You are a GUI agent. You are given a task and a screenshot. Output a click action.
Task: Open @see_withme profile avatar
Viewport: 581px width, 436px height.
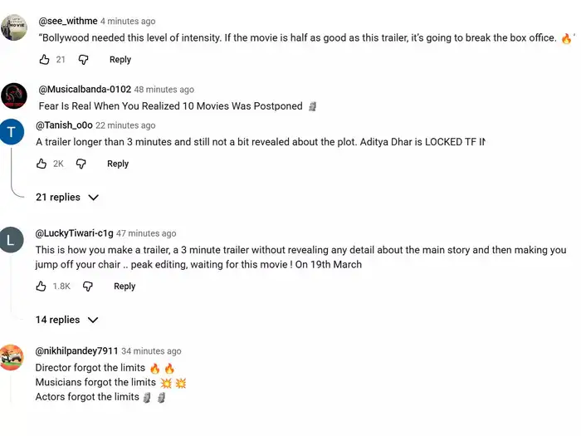coord(13,27)
